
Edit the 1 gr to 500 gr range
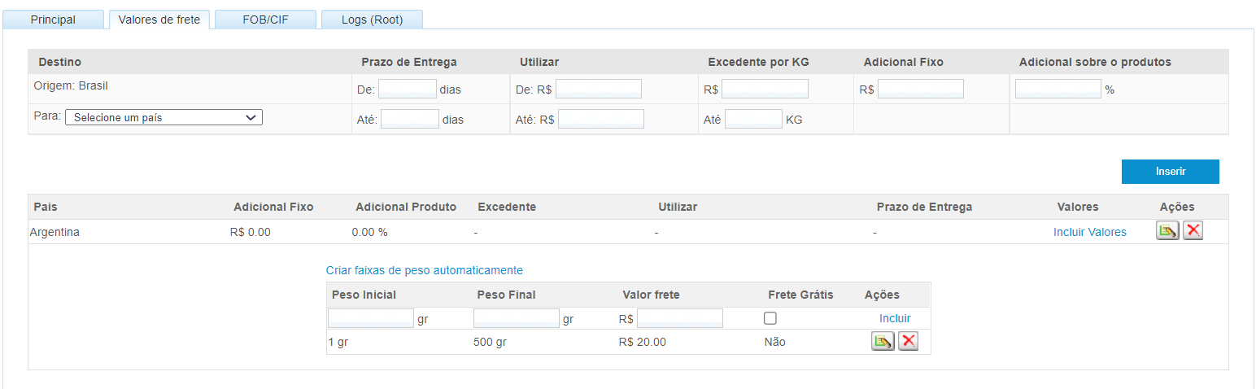tap(883, 342)
